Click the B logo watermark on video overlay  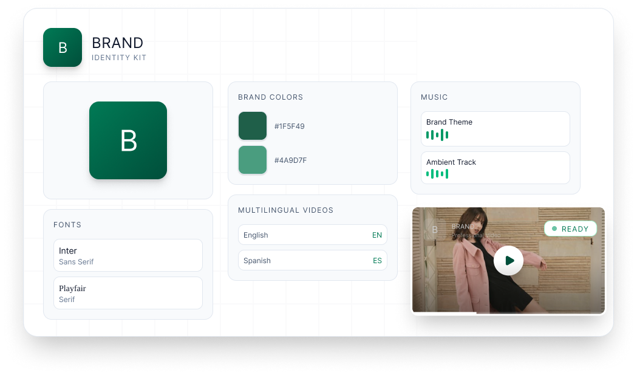click(434, 229)
